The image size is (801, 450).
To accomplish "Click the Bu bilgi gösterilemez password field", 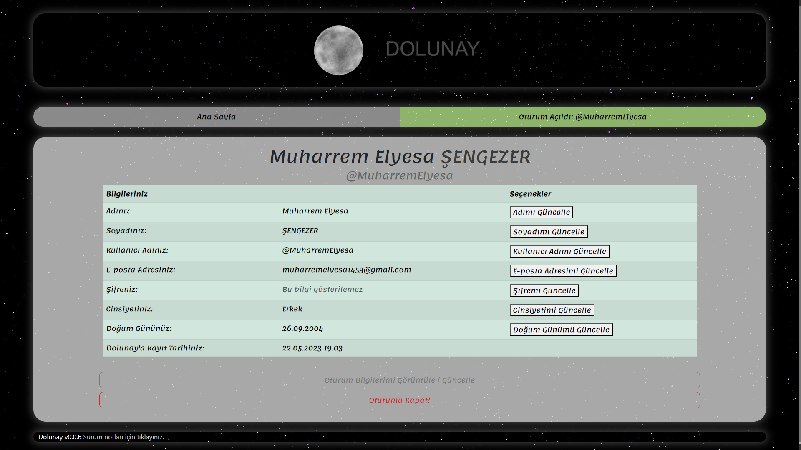I will point(322,289).
